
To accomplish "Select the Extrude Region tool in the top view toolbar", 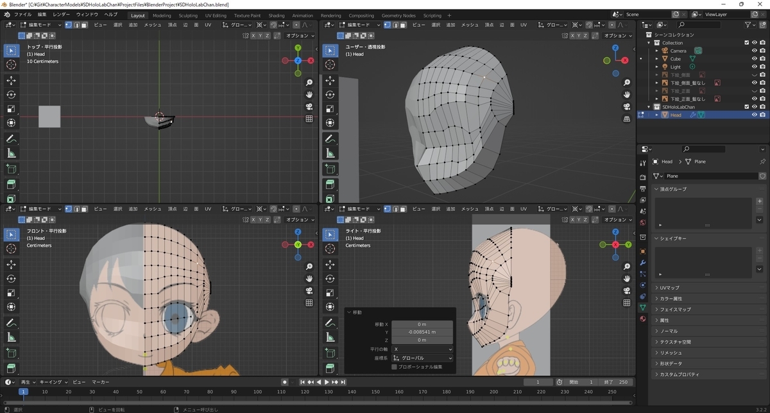I will click(12, 185).
